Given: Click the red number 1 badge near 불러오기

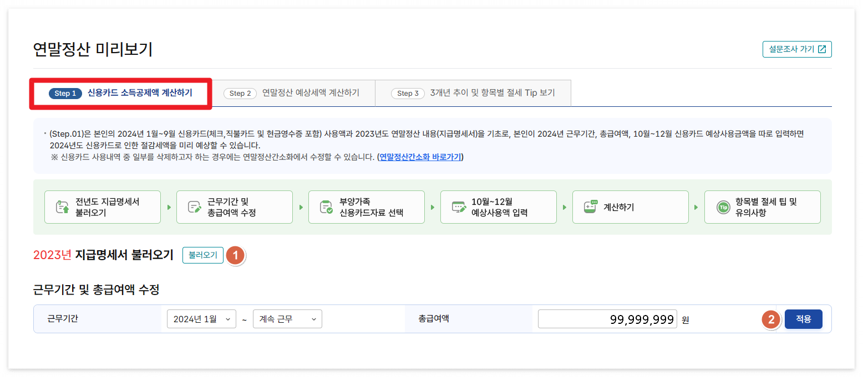Looking at the screenshot, I should click(235, 255).
